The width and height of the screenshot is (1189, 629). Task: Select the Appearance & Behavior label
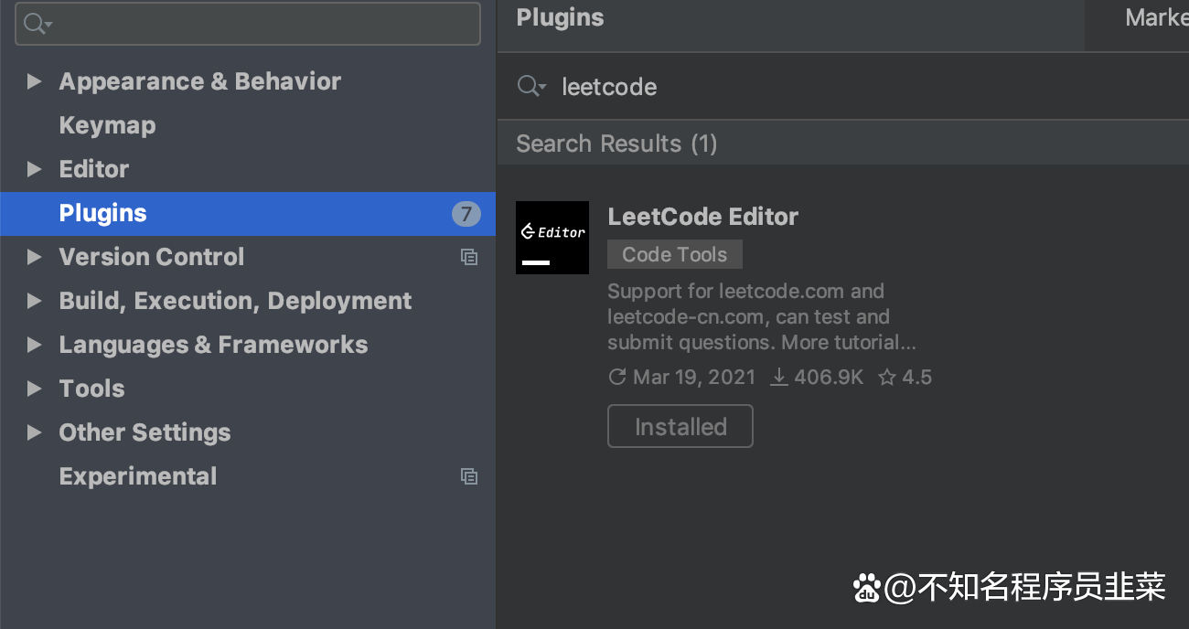[x=200, y=81]
